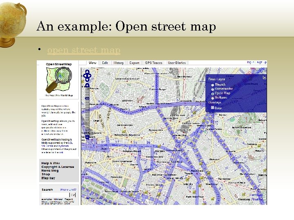Select the NoName base layer
Image resolution: width=294 pixels, height=220 pixels.
213,98
